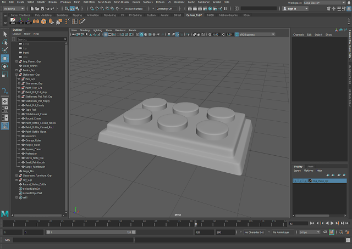Toggle P column of Img_Plane_Lyr layer
Image resolution: width=352 pixels, height=249 pixels.
[x=300, y=181]
